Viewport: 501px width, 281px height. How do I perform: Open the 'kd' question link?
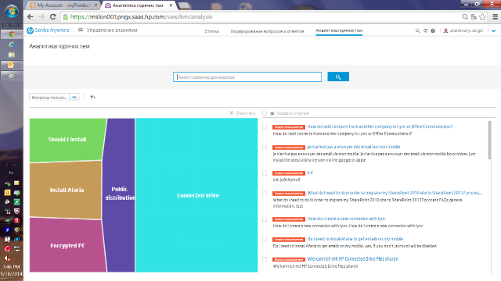click(x=310, y=173)
